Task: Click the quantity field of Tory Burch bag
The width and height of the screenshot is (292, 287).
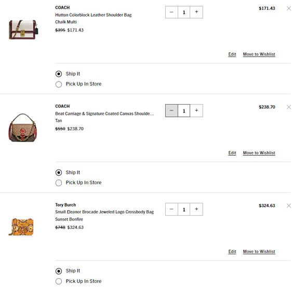Action: coord(184,209)
